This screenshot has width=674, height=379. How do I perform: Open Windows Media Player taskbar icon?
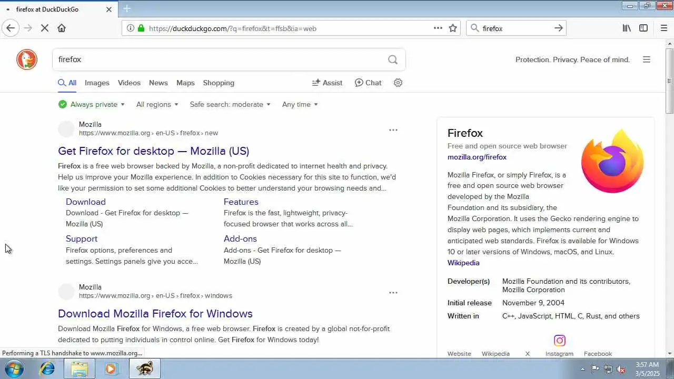111,368
